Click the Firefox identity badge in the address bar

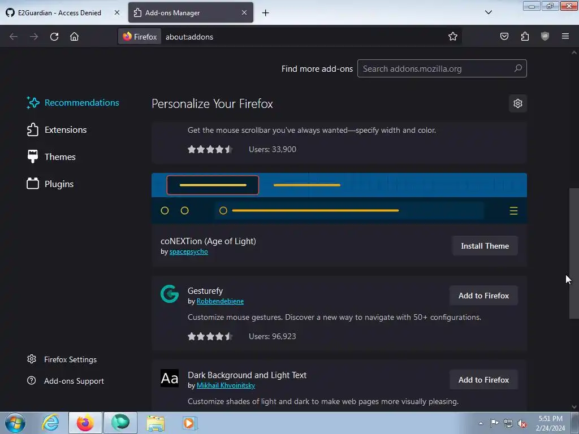click(140, 37)
